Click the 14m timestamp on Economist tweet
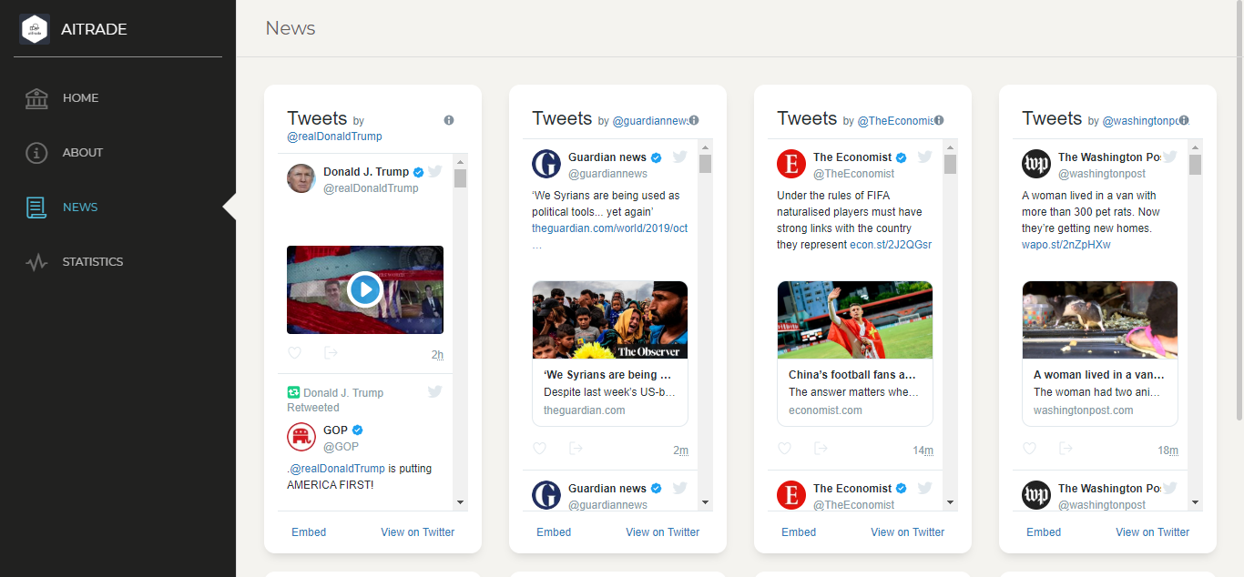 [x=923, y=450]
